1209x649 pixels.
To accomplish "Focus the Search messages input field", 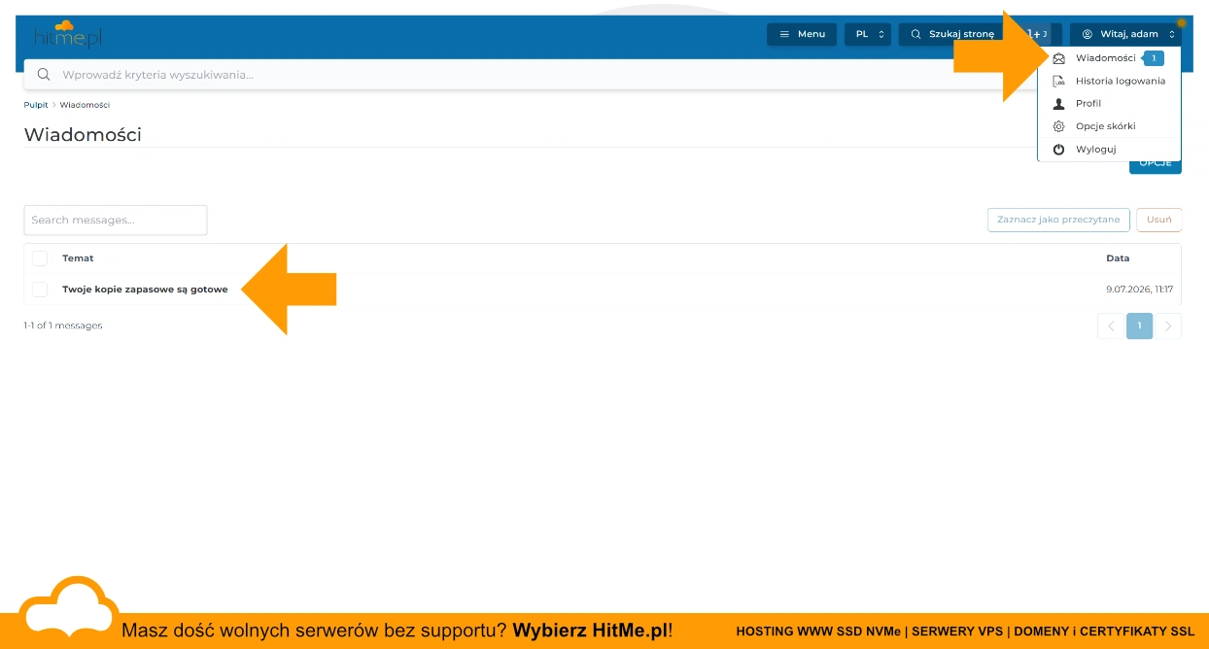I will coord(116,220).
